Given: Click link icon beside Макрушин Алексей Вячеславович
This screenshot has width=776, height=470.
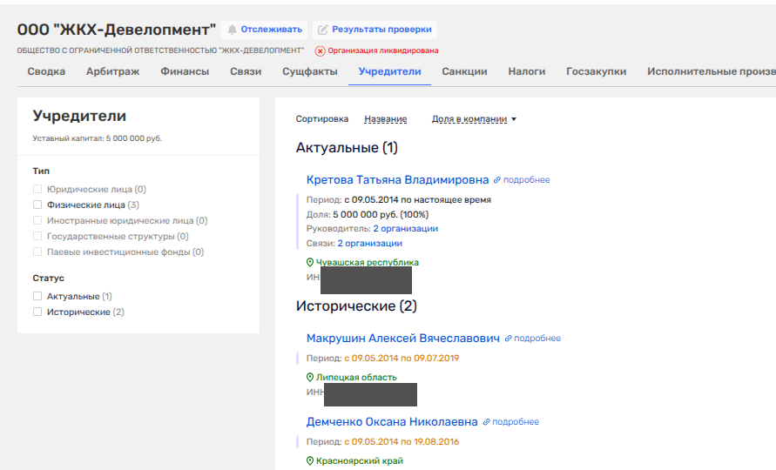Looking at the screenshot, I should (x=508, y=339).
